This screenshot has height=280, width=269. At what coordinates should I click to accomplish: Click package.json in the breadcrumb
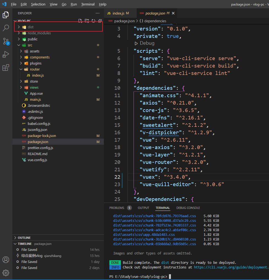(124, 21)
